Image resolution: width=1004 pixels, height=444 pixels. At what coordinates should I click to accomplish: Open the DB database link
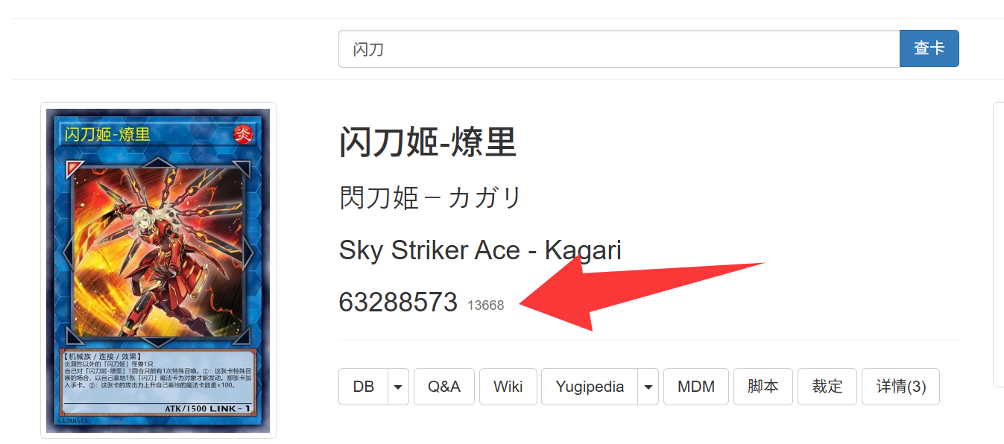point(364,387)
